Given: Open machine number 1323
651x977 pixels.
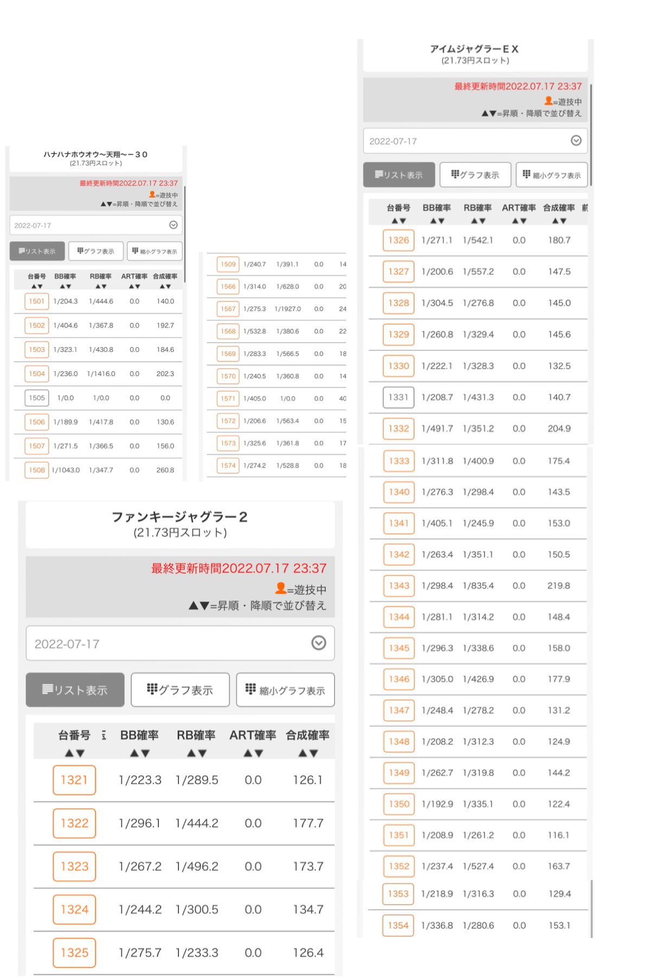Looking at the screenshot, I should [x=74, y=866].
